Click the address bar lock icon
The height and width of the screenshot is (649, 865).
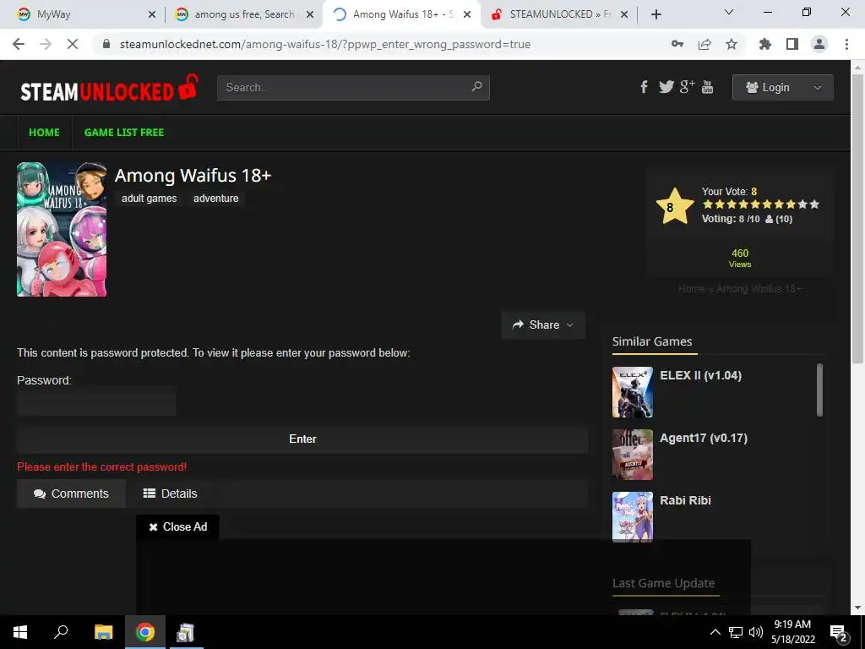click(107, 44)
